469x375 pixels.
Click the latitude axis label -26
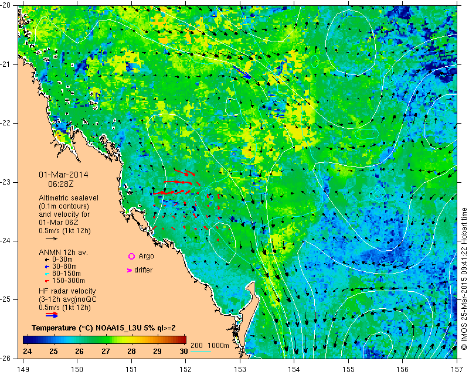tap(6, 358)
